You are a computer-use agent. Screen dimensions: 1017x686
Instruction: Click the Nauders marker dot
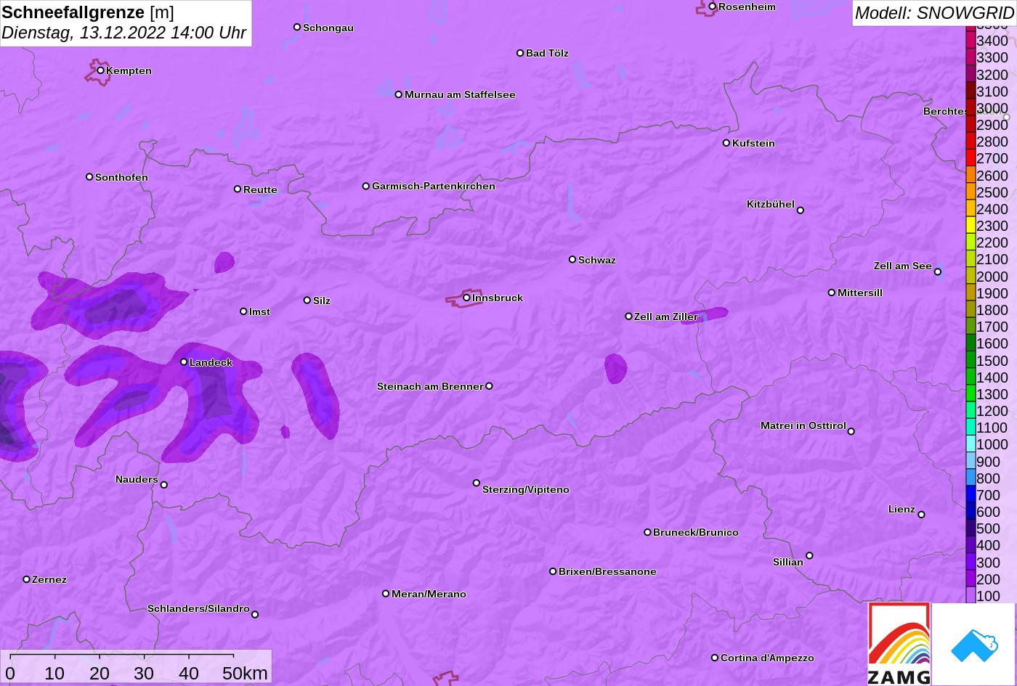[163, 485]
